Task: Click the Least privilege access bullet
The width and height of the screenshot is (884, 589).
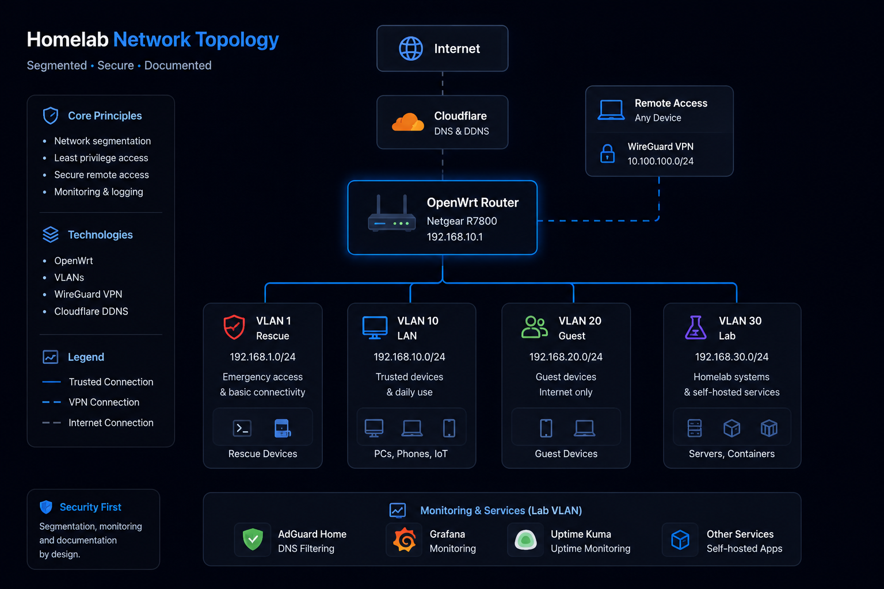Action: click(x=101, y=158)
